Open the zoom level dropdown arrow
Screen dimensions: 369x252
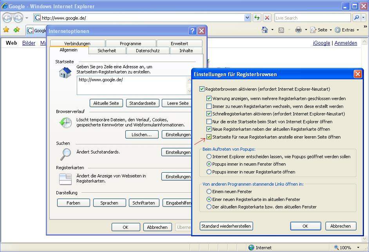click(358, 248)
